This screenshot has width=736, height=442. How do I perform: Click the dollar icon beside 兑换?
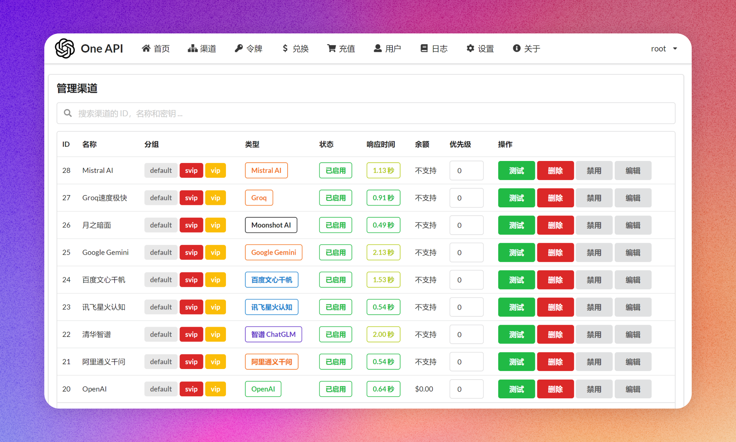point(285,48)
